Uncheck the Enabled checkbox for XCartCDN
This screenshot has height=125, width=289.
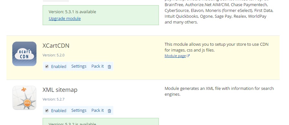click(47, 66)
